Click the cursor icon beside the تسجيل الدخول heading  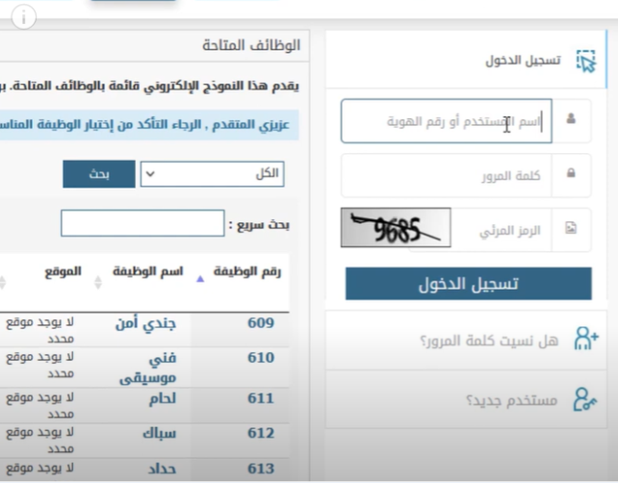pos(585,61)
